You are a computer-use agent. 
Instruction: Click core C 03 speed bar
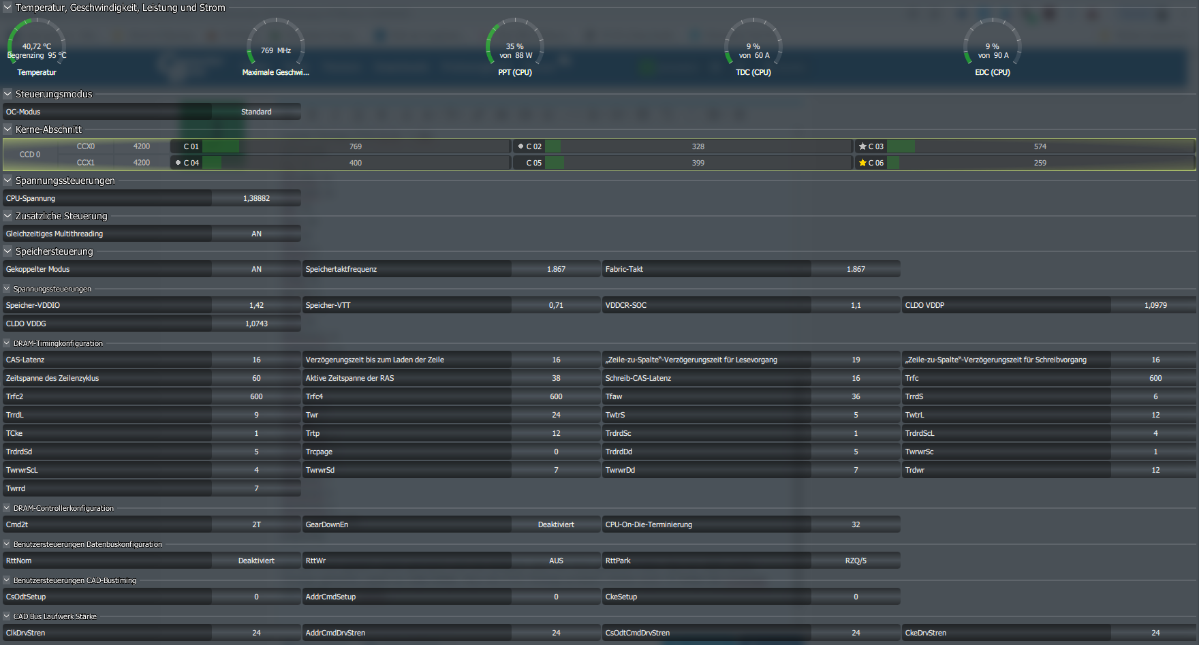pos(1040,146)
